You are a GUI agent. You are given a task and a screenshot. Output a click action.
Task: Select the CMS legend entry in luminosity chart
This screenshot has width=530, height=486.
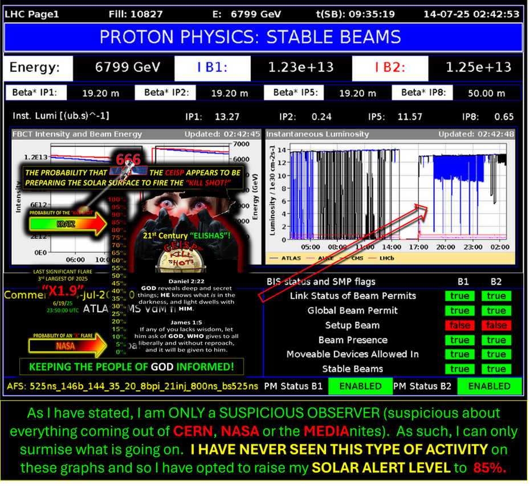352,258
